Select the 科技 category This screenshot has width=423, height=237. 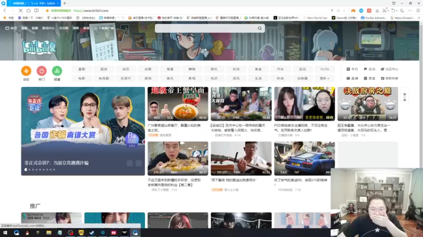point(236,69)
